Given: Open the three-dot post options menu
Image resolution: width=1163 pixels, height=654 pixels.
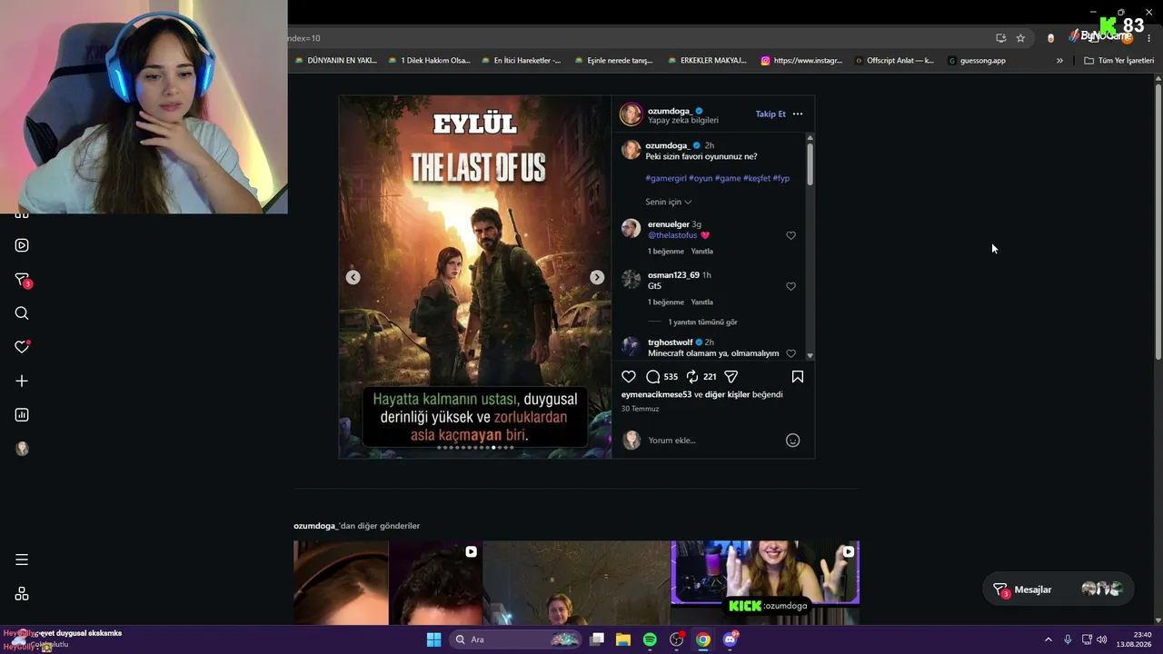Looking at the screenshot, I should (x=798, y=114).
